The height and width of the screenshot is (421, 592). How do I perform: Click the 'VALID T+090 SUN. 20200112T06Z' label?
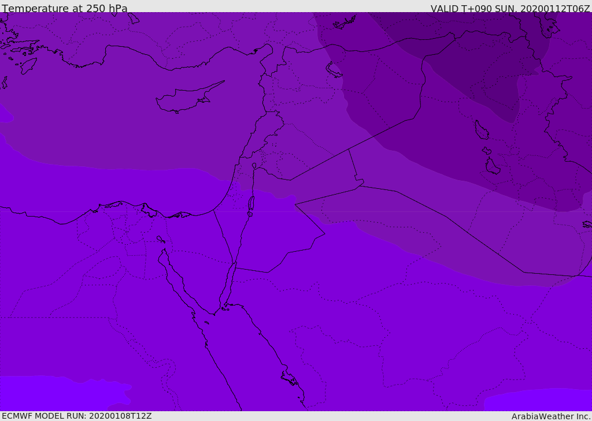pos(510,8)
